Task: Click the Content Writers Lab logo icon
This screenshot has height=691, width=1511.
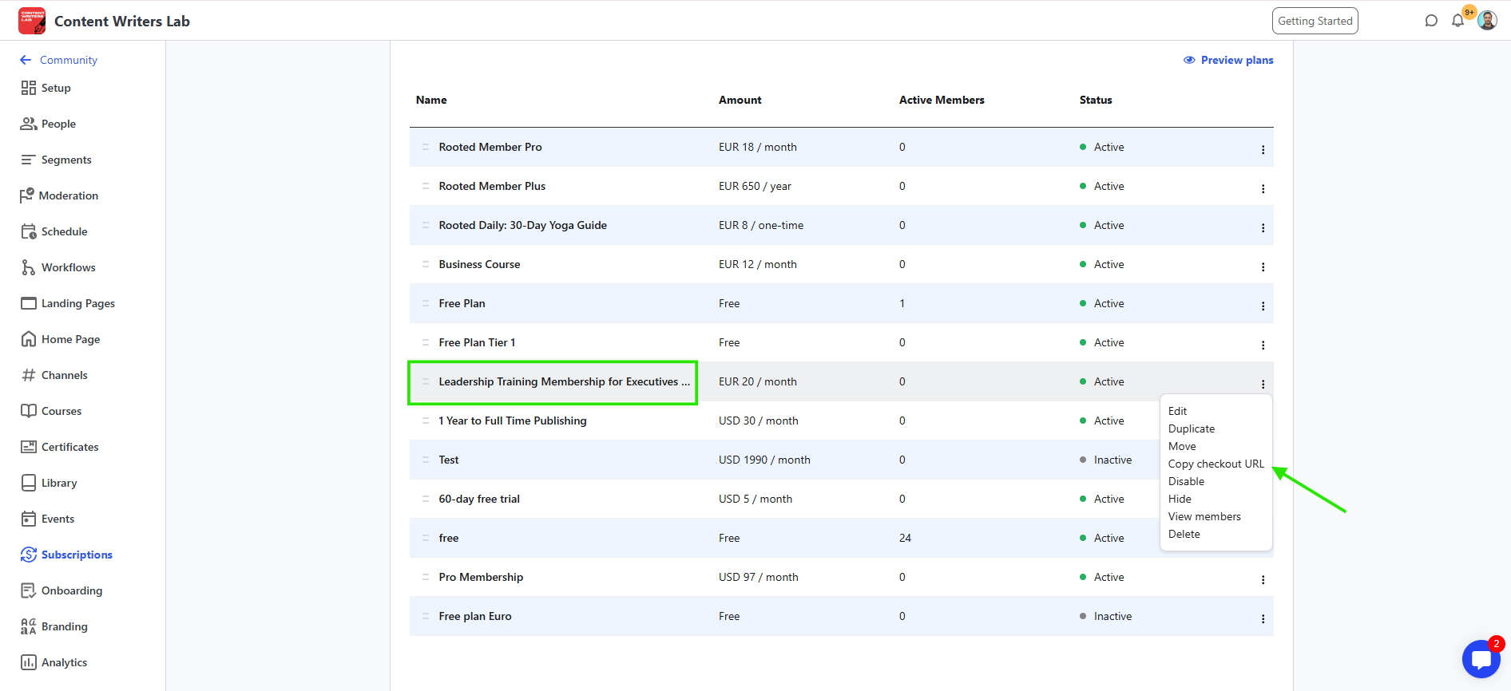Action: pyautogui.click(x=32, y=21)
